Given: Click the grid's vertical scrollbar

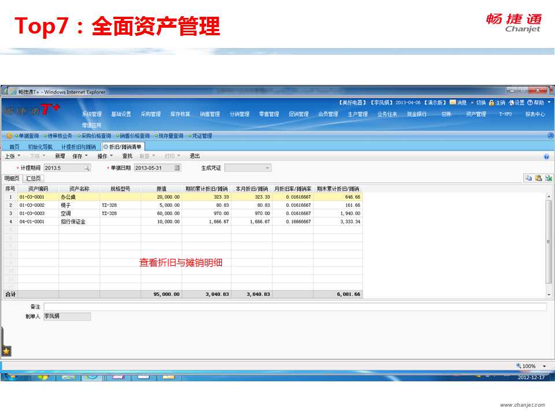Looking at the screenshot, I should pyautogui.click(x=549, y=243).
